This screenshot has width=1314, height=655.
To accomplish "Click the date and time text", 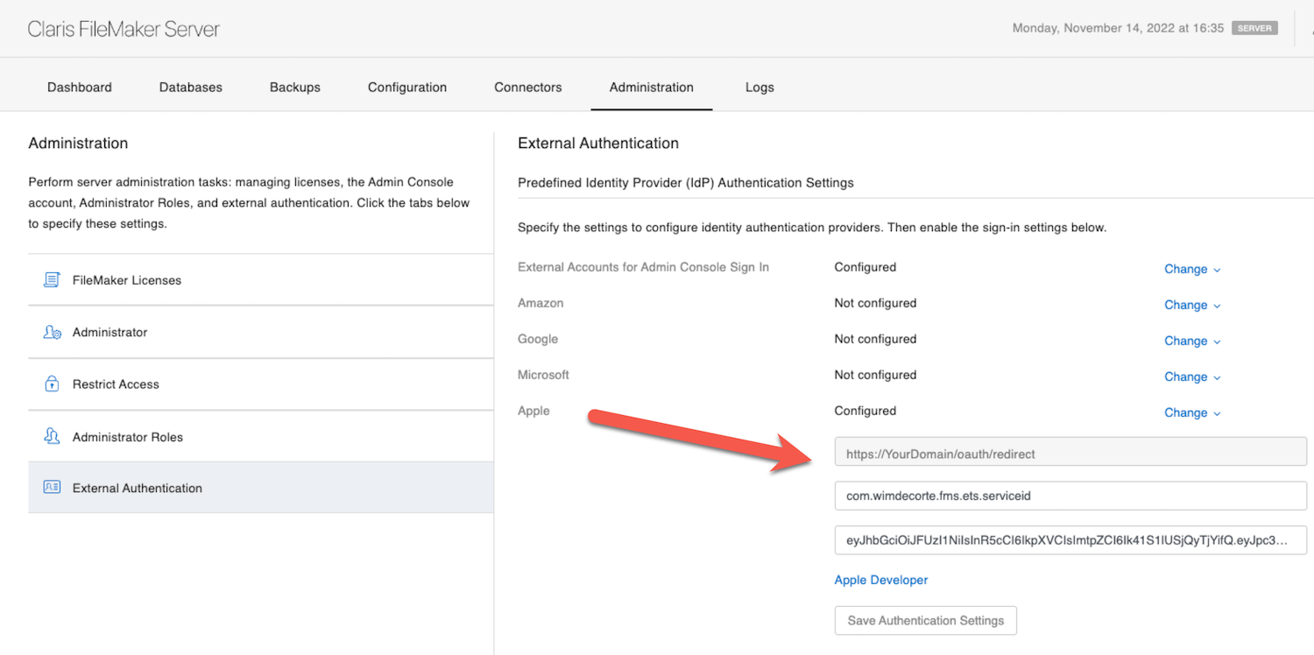I will (x=1118, y=28).
